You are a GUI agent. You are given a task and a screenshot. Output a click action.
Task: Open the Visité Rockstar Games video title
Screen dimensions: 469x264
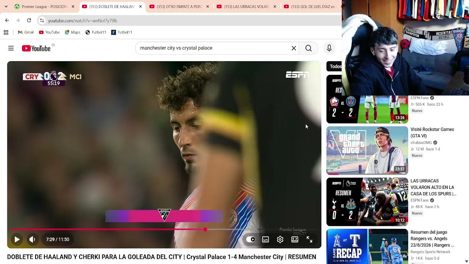(432, 133)
